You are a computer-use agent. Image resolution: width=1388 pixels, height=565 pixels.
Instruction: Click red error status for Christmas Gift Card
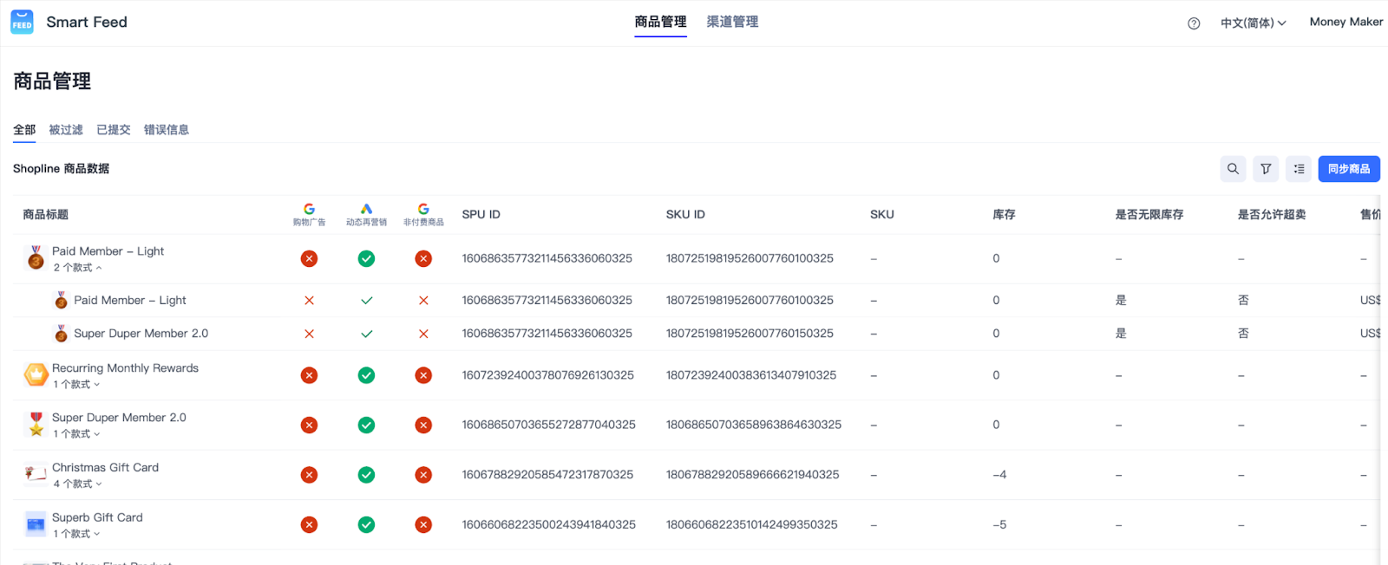[x=309, y=475]
